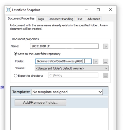Click disabled browse button for export directory
The width and height of the screenshot is (140, 130).
click(x=106, y=75)
